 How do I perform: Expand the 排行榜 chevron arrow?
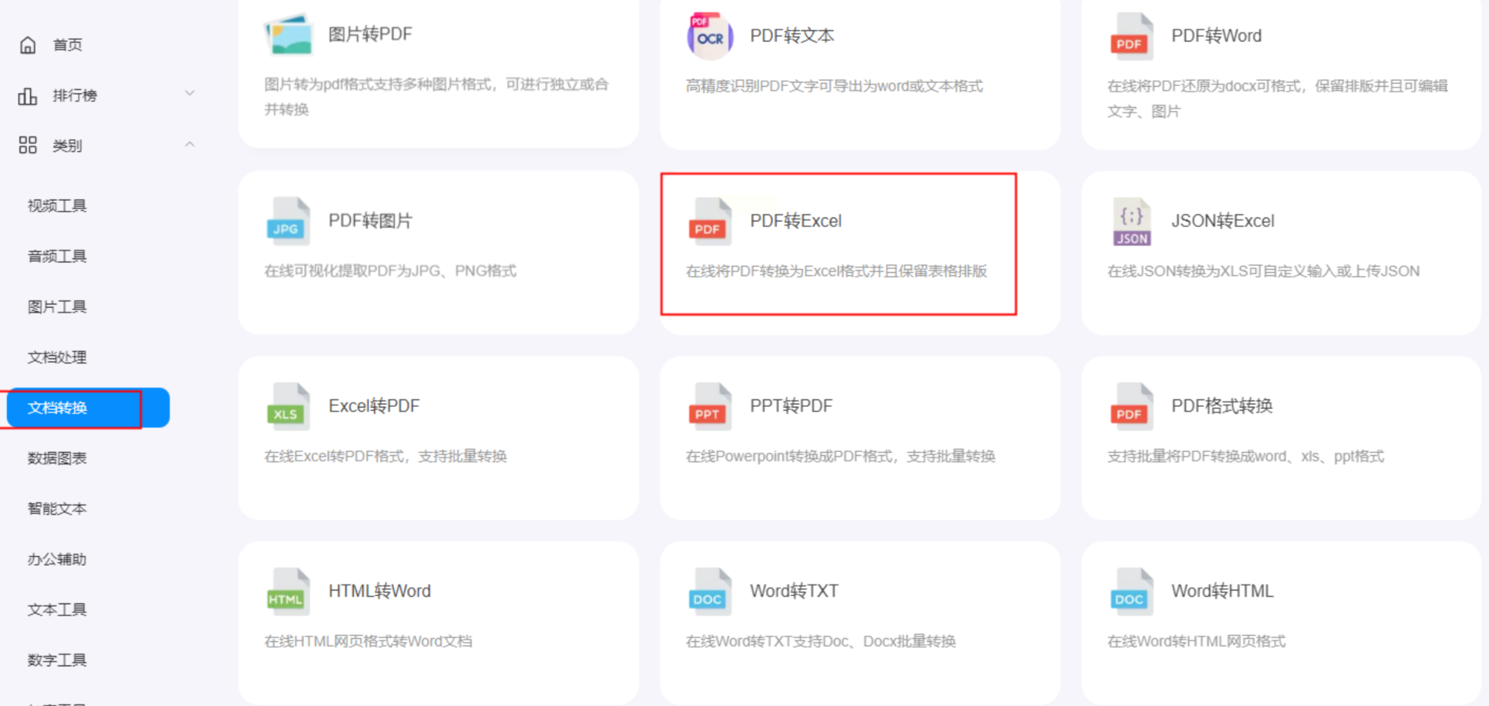pyautogui.click(x=190, y=94)
